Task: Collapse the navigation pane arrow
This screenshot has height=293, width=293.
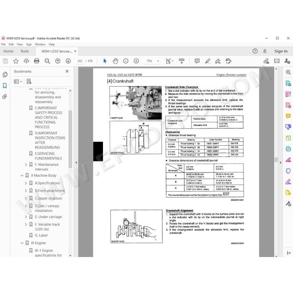Action: (76, 162)
